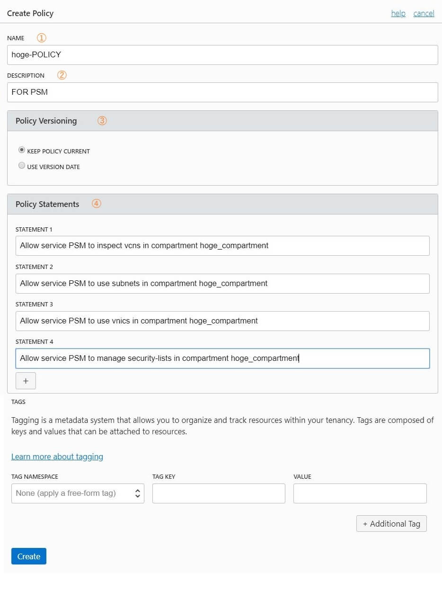Click Statement 2 field about subnets
The height and width of the screenshot is (600, 442).
[x=222, y=283]
